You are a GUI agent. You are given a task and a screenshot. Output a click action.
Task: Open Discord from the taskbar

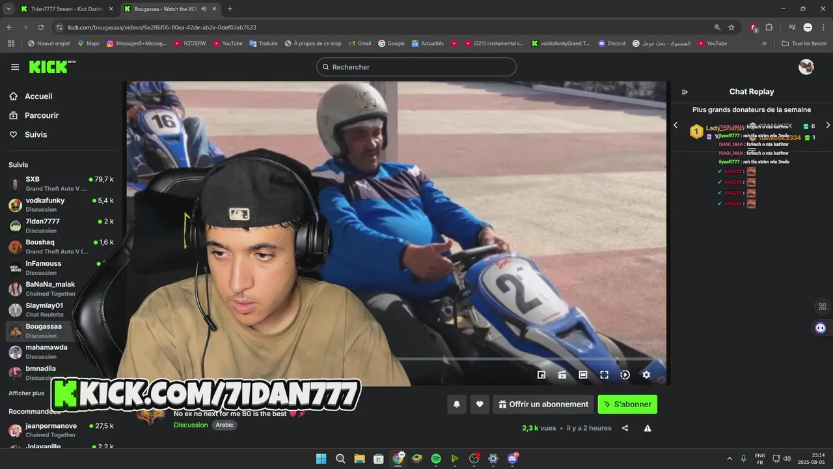pyautogui.click(x=513, y=459)
